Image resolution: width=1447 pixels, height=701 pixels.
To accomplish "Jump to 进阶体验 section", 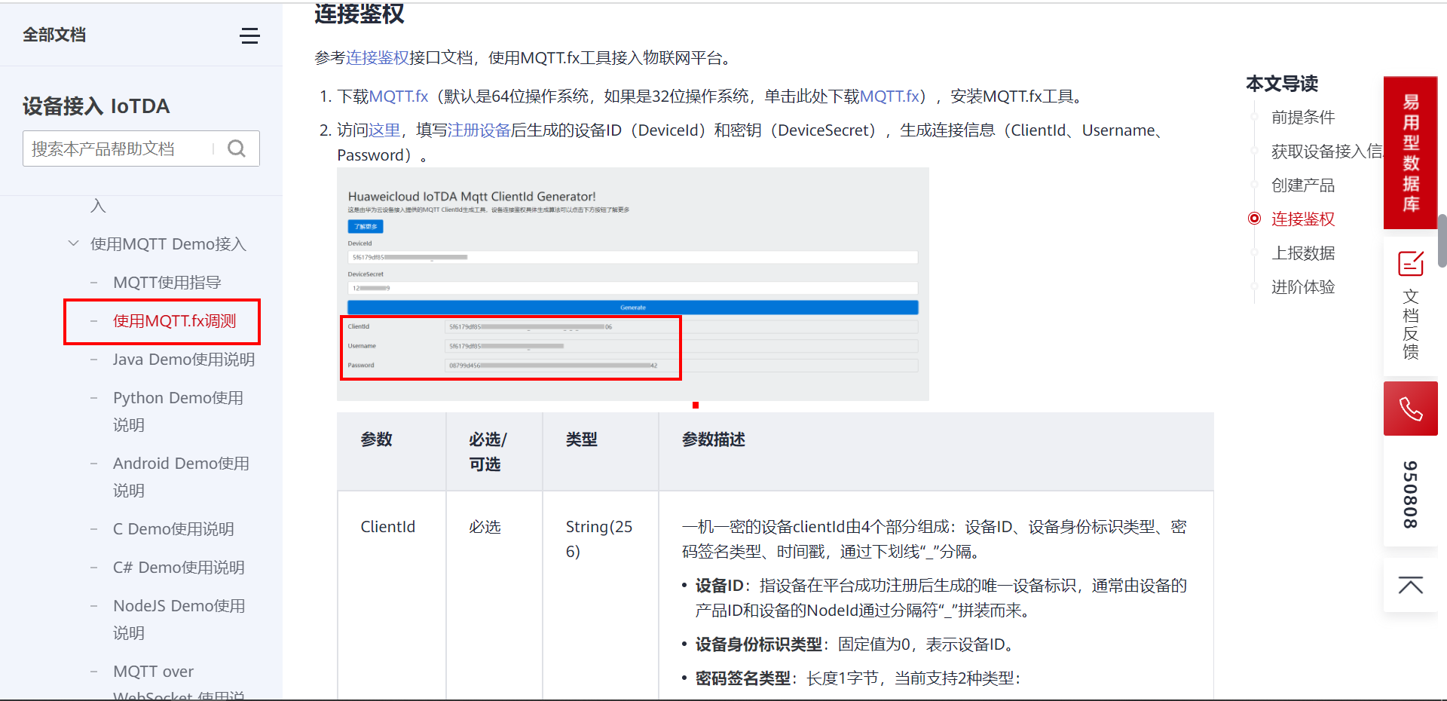I will pos(1302,287).
